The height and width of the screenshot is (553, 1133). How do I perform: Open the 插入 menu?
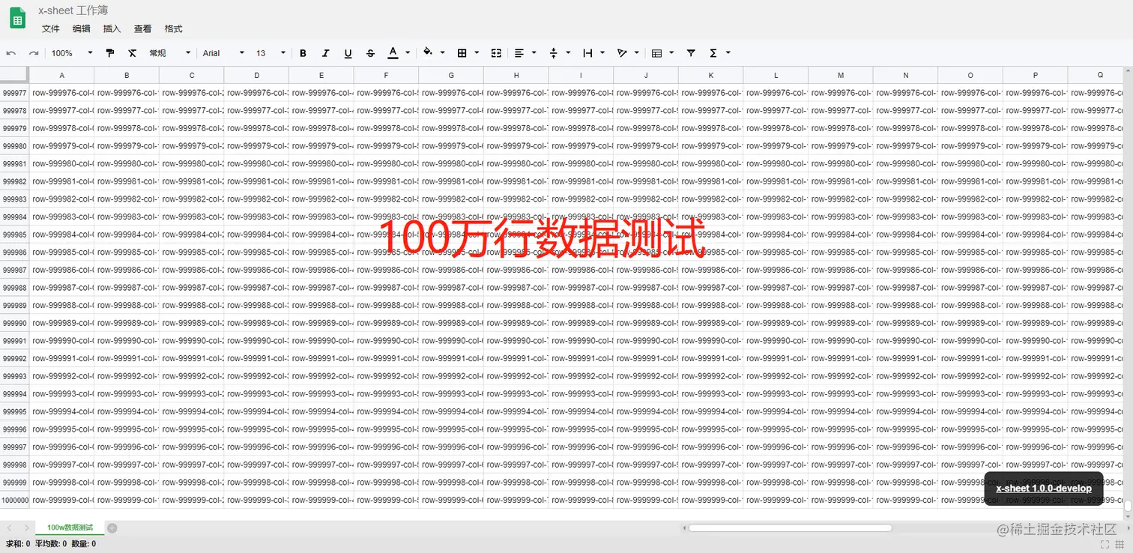[x=111, y=28]
